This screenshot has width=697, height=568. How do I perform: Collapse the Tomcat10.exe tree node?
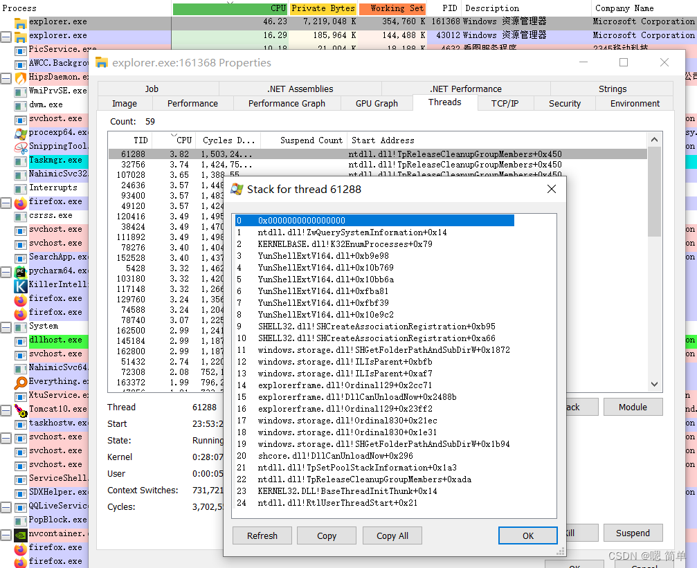[x=6, y=410]
